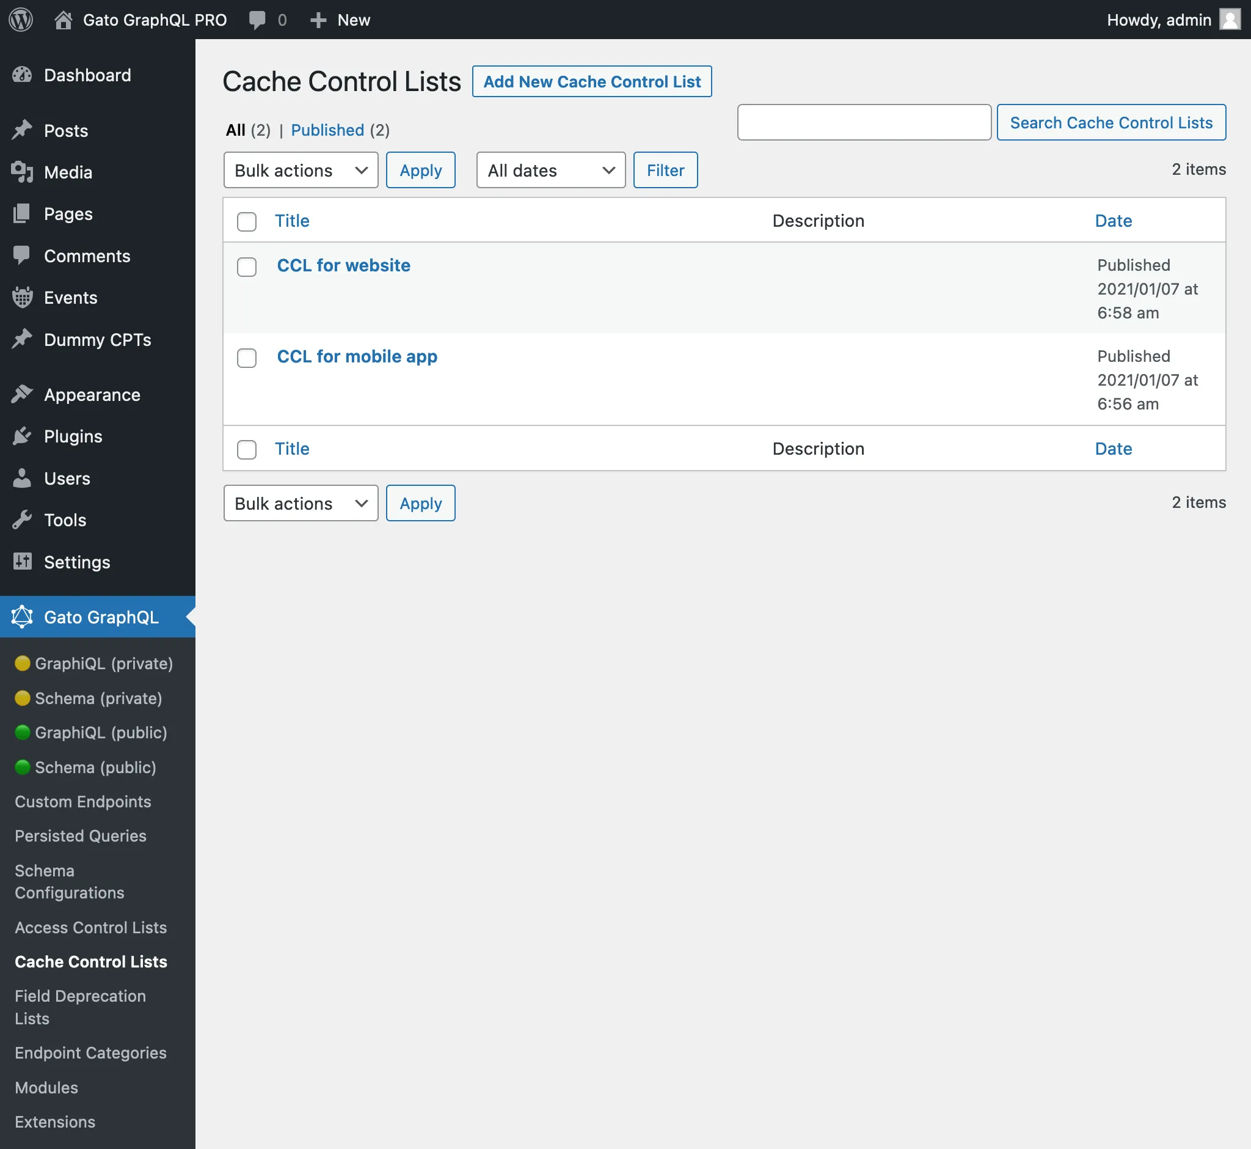The height and width of the screenshot is (1149, 1251).
Task: Click the Pages icon in sidebar
Action: (x=23, y=214)
